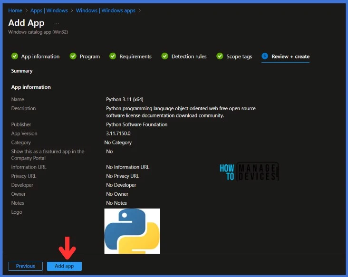This screenshot has width=348, height=277.
Task: Click the Windows catalog app (Win32) subtitle
Action: pyautogui.click(x=38, y=32)
